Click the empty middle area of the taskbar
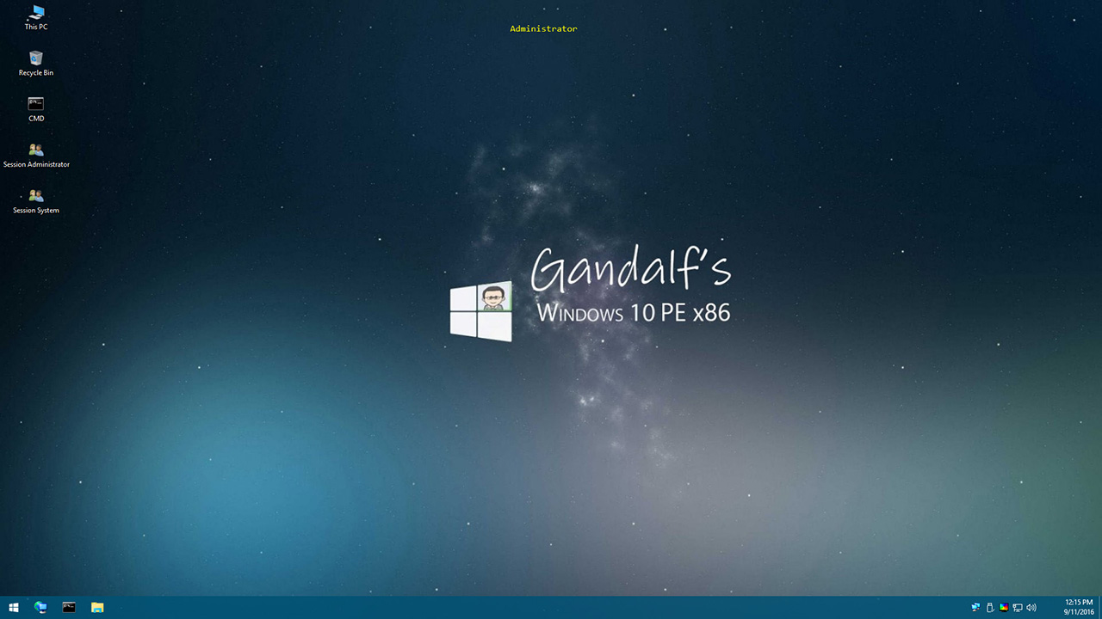Viewport: 1102px width, 619px height. pyautogui.click(x=534, y=608)
